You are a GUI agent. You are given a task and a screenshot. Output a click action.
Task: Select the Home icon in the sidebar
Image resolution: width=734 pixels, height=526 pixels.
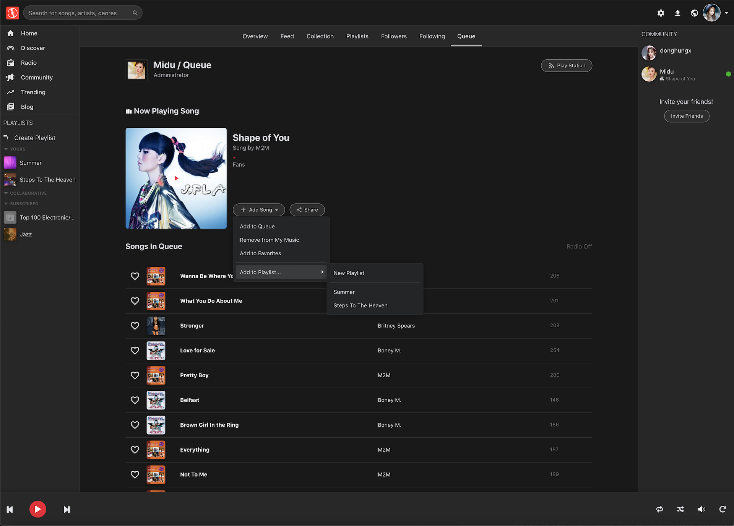(x=11, y=33)
